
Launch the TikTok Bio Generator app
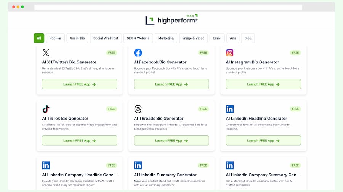[x=80, y=141]
